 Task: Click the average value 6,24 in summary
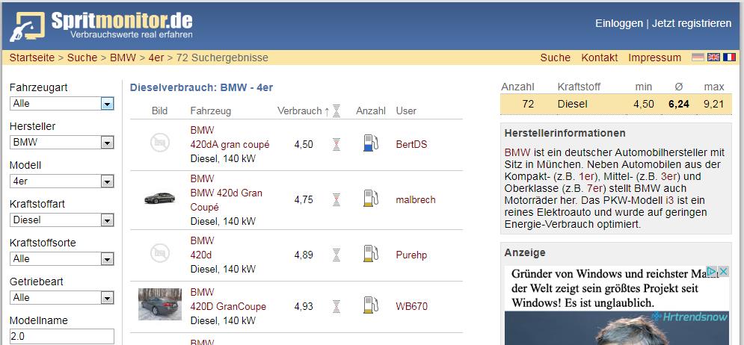pos(678,105)
